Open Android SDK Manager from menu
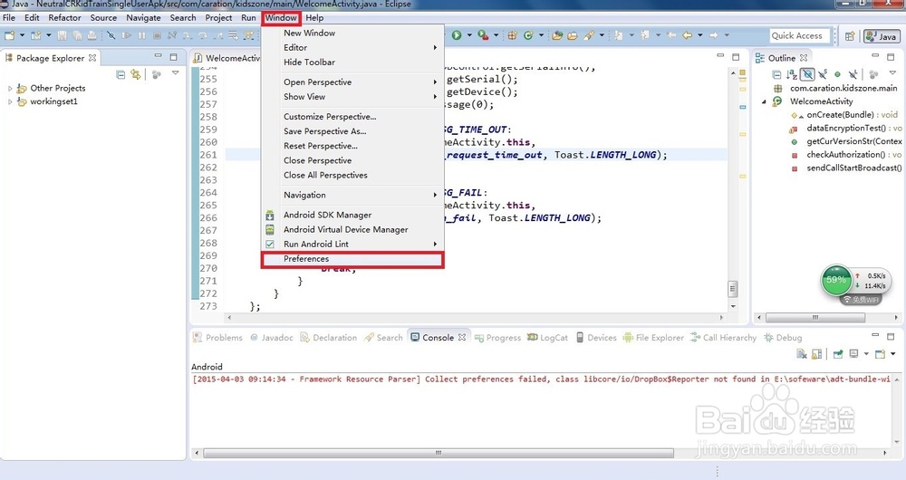 pos(328,215)
